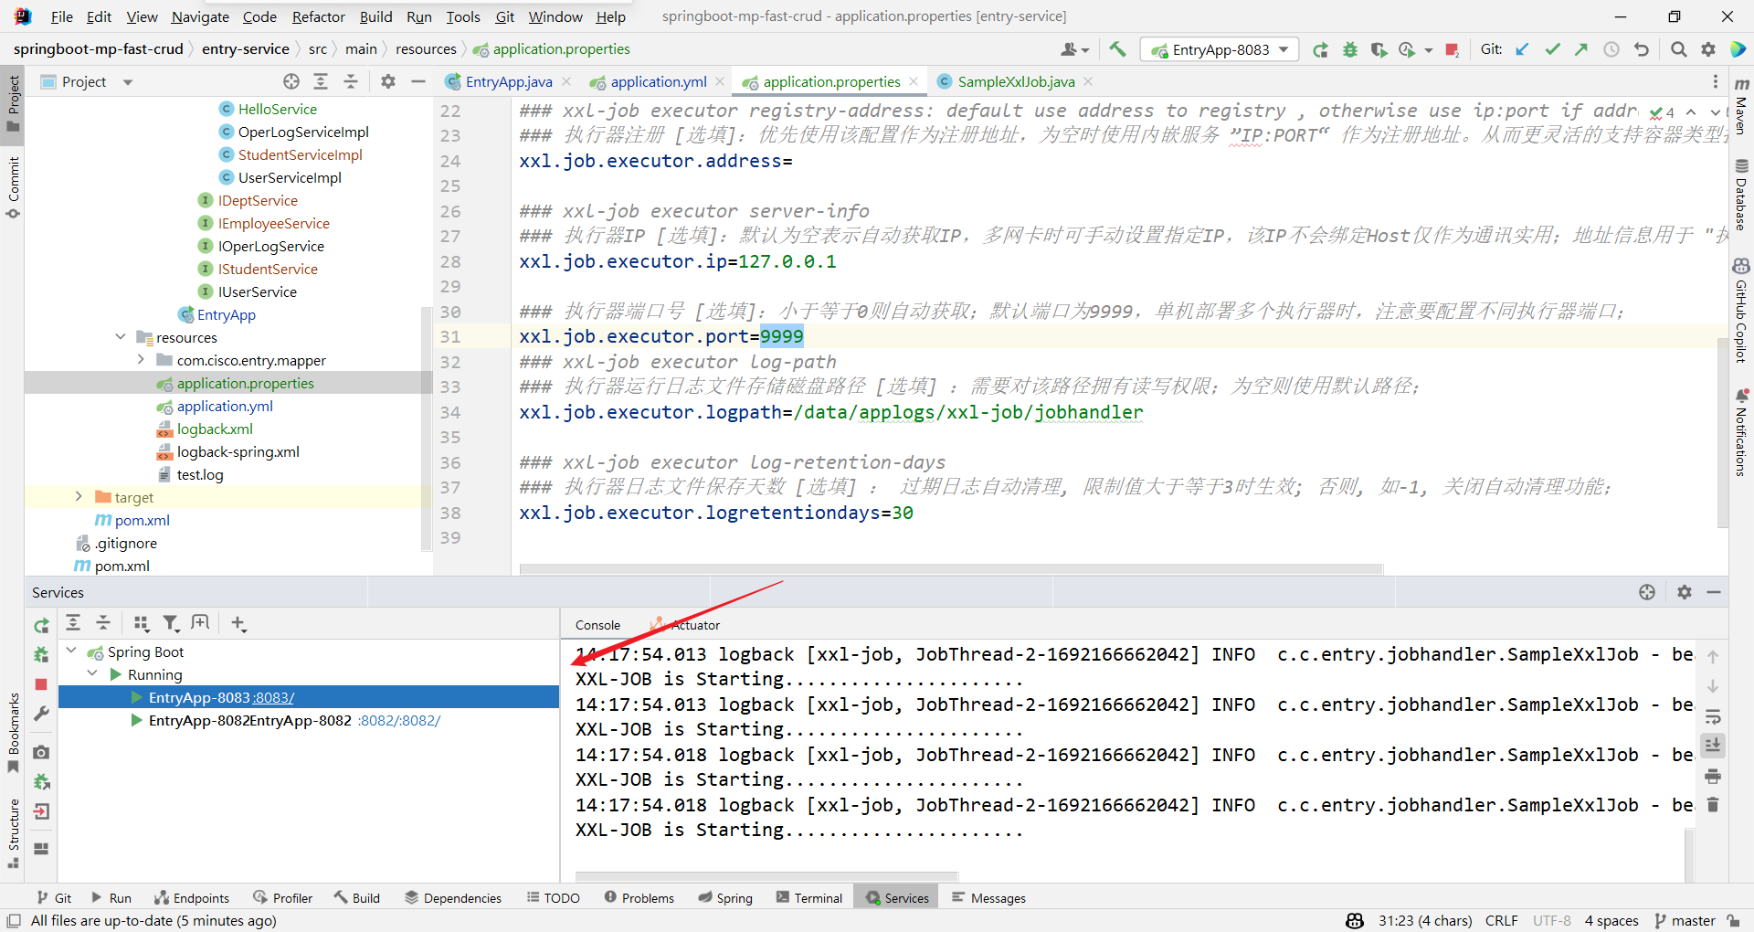Toggle Group By in the Services toolbar
Image resolution: width=1754 pixels, height=932 pixels.
click(141, 623)
